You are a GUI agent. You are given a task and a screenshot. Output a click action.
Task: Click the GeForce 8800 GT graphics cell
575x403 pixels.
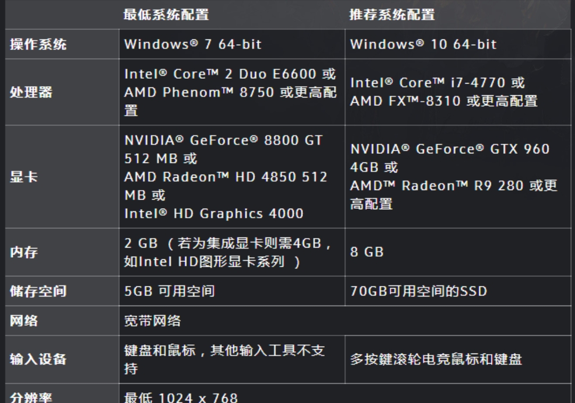pos(232,177)
